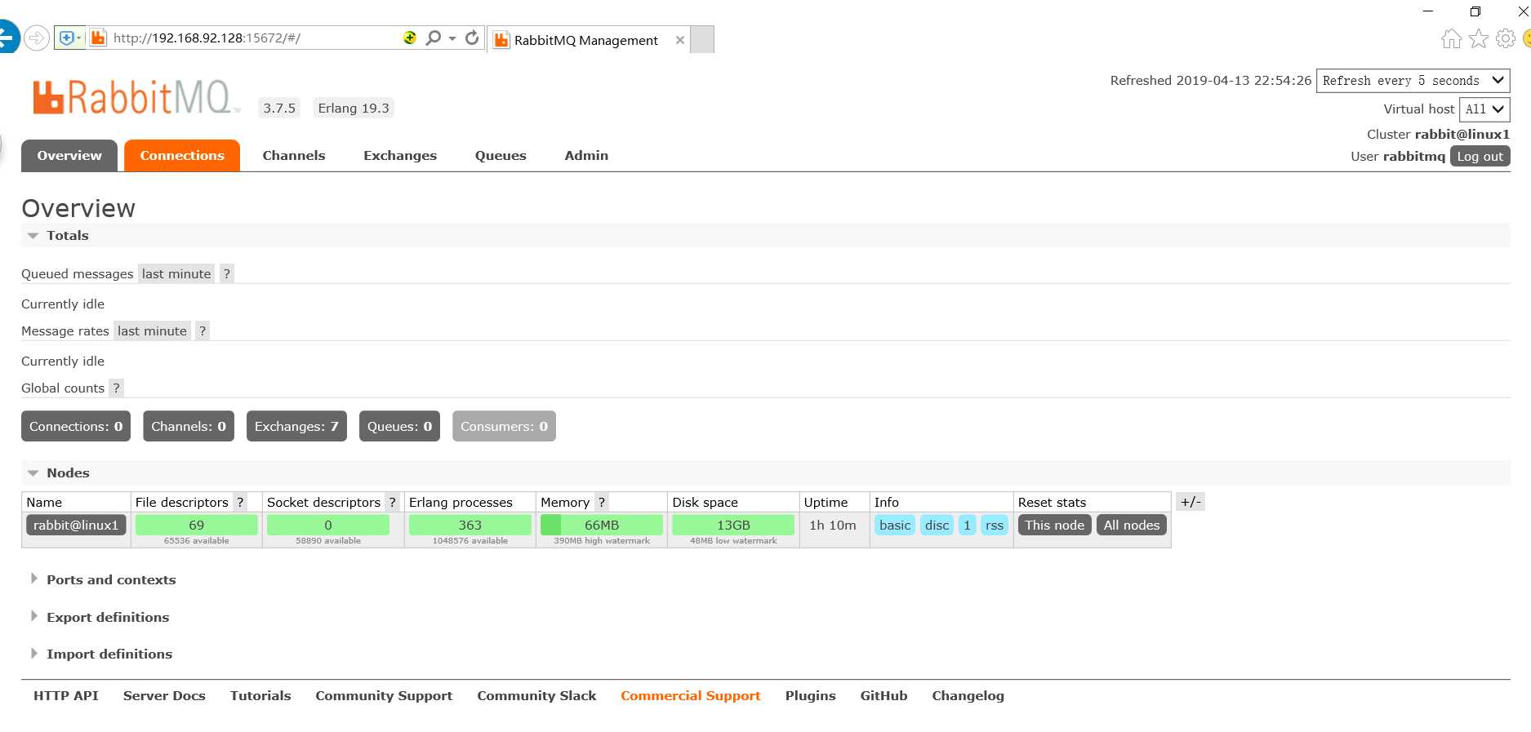Click the Consumers: 0 count badge
The width and height of the screenshot is (1531, 732).
pyautogui.click(x=504, y=426)
